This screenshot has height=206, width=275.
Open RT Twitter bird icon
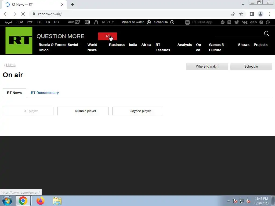[236, 22]
